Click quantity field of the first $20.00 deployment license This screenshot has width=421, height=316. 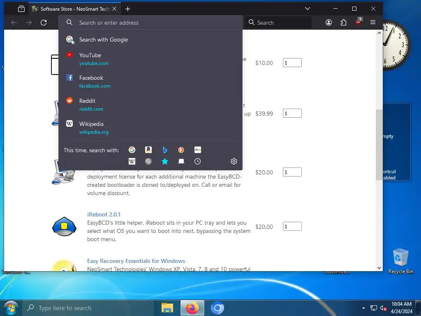tap(292, 172)
